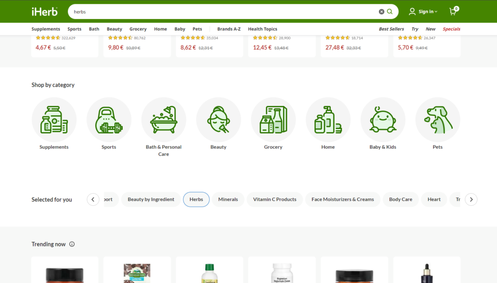Select the Sports category dumbbell icon

pos(109,119)
